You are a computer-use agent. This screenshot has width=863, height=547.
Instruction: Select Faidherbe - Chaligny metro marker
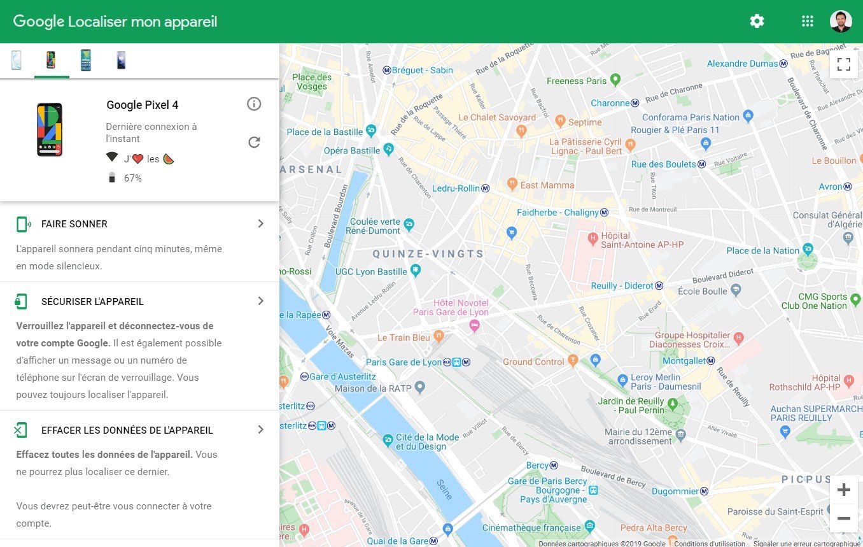604,212
